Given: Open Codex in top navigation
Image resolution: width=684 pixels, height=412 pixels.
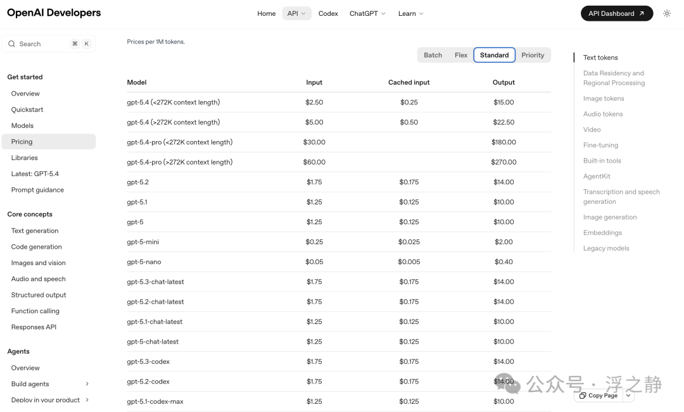Looking at the screenshot, I should [x=328, y=13].
